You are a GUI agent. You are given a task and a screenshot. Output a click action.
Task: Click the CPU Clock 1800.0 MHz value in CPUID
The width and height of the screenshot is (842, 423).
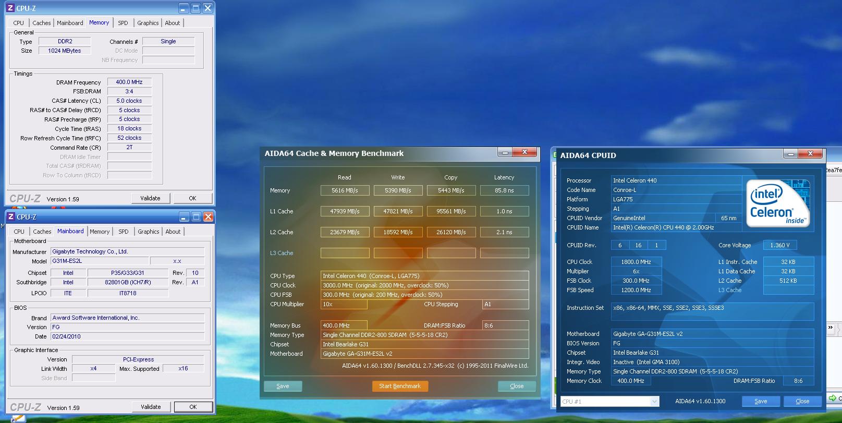point(636,262)
